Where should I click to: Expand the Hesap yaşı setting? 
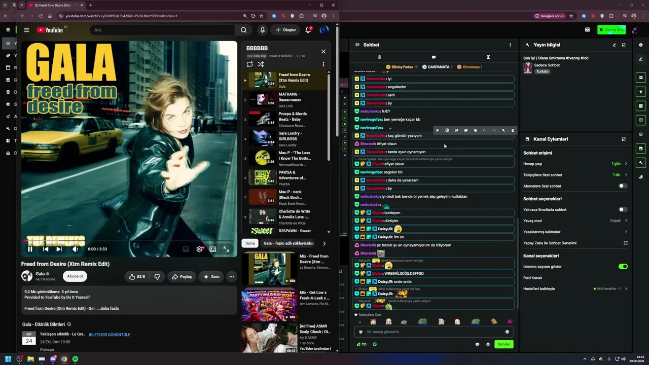575,164
